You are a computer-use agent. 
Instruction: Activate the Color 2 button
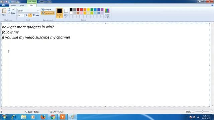[x=66, y=13]
